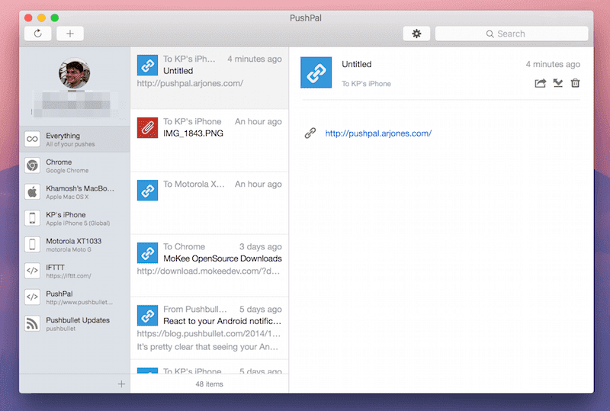Select 'Google Chrome' subtitle in sidebar
The width and height of the screenshot is (610, 411).
point(67,171)
